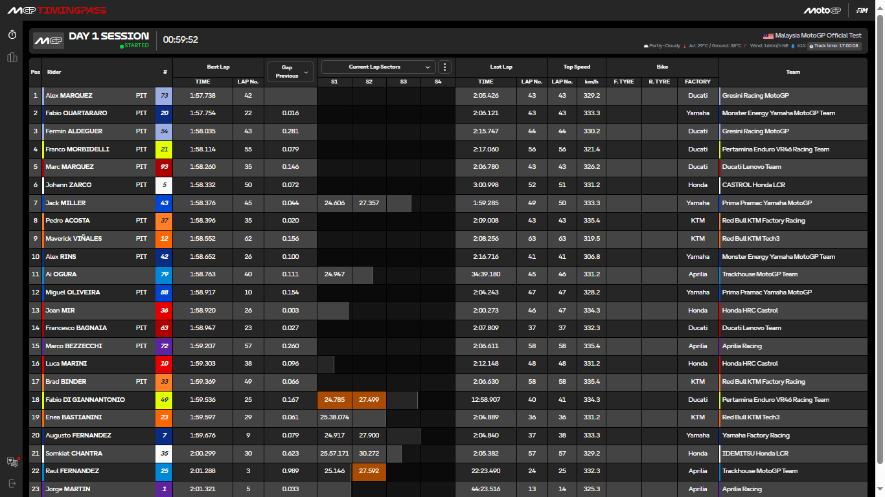Click the session timer 00:59:52
The width and height of the screenshot is (885, 497).
pyautogui.click(x=180, y=39)
